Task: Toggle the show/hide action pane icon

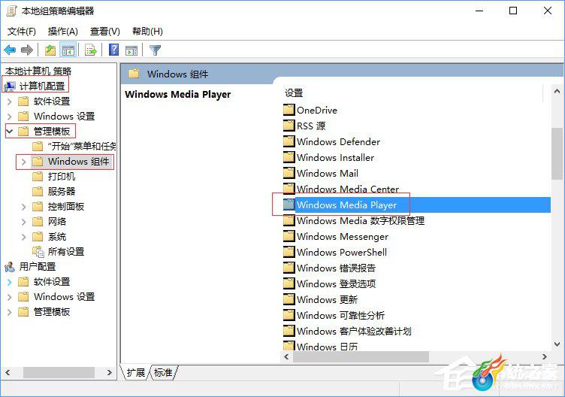Action: [x=131, y=50]
